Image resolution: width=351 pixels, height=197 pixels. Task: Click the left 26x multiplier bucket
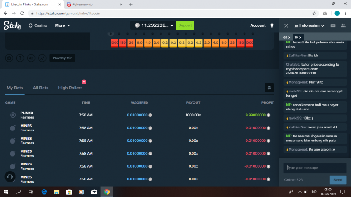[131, 42]
